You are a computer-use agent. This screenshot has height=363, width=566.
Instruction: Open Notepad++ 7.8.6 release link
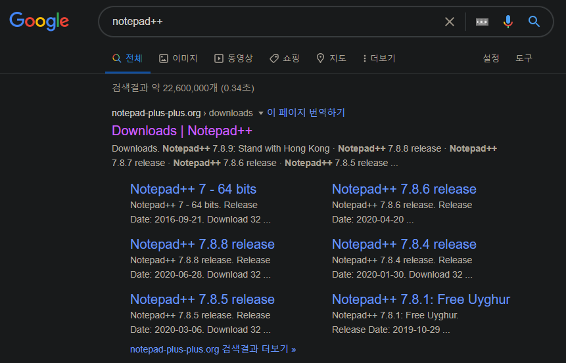point(404,189)
